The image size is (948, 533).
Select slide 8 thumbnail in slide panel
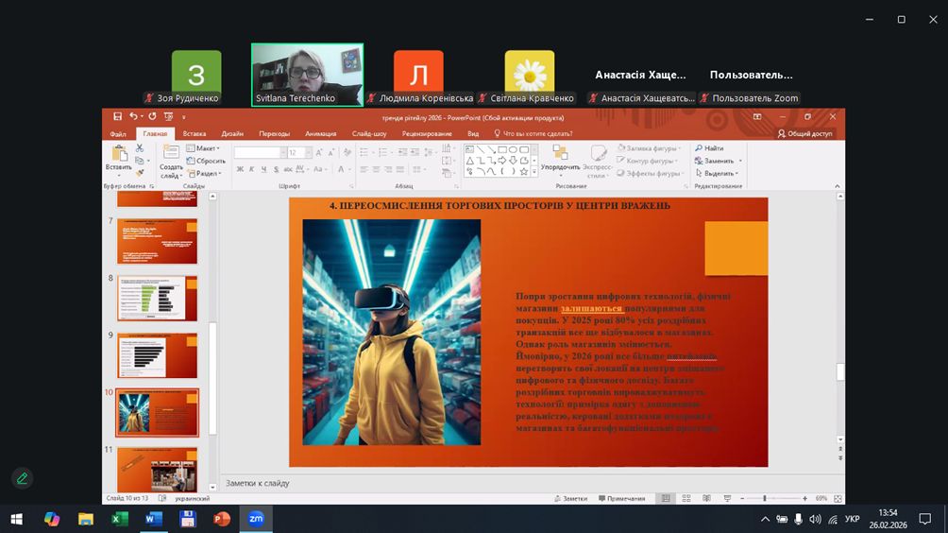(158, 298)
